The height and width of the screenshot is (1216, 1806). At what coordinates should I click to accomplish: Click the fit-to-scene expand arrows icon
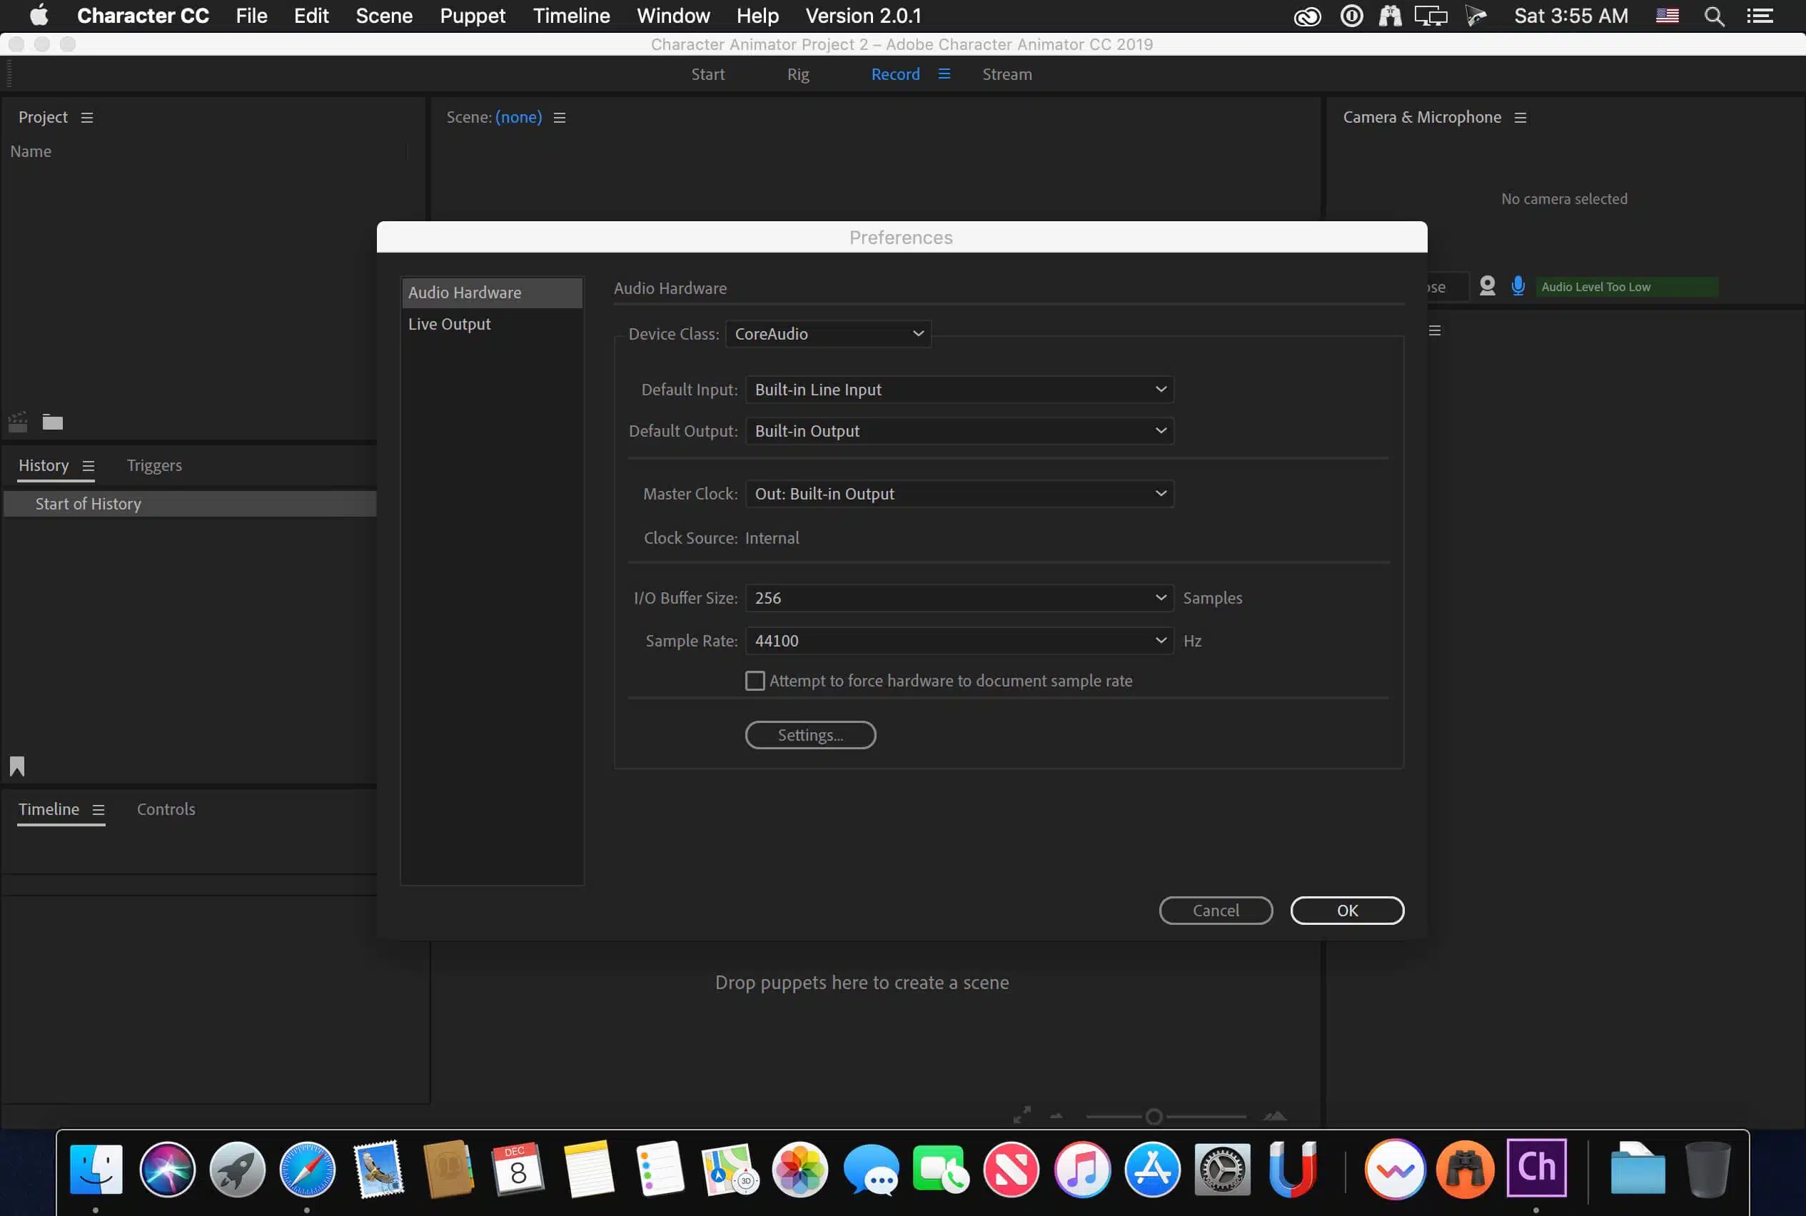1022,1115
